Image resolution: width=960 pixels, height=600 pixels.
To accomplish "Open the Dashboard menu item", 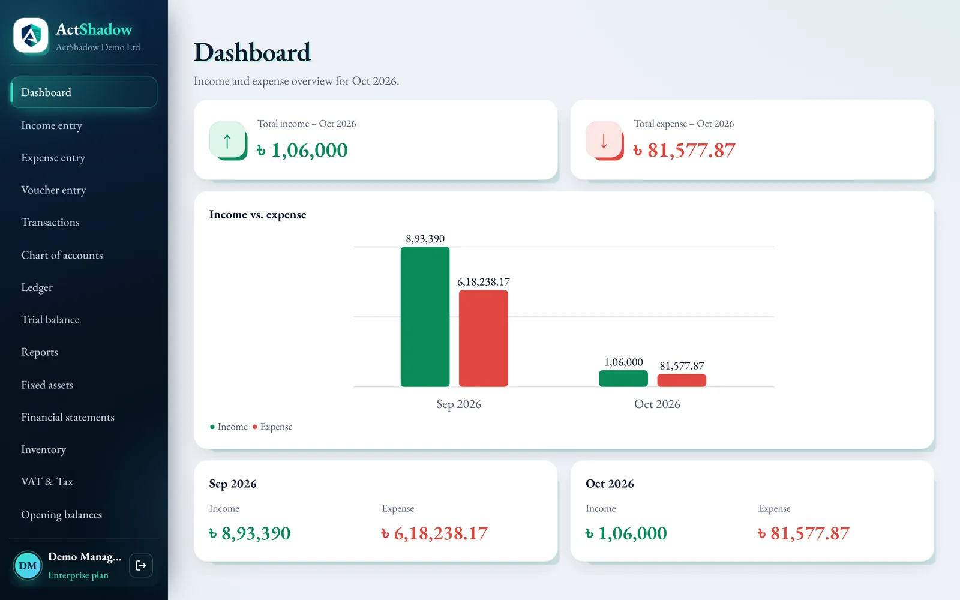I will coord(84,92).
